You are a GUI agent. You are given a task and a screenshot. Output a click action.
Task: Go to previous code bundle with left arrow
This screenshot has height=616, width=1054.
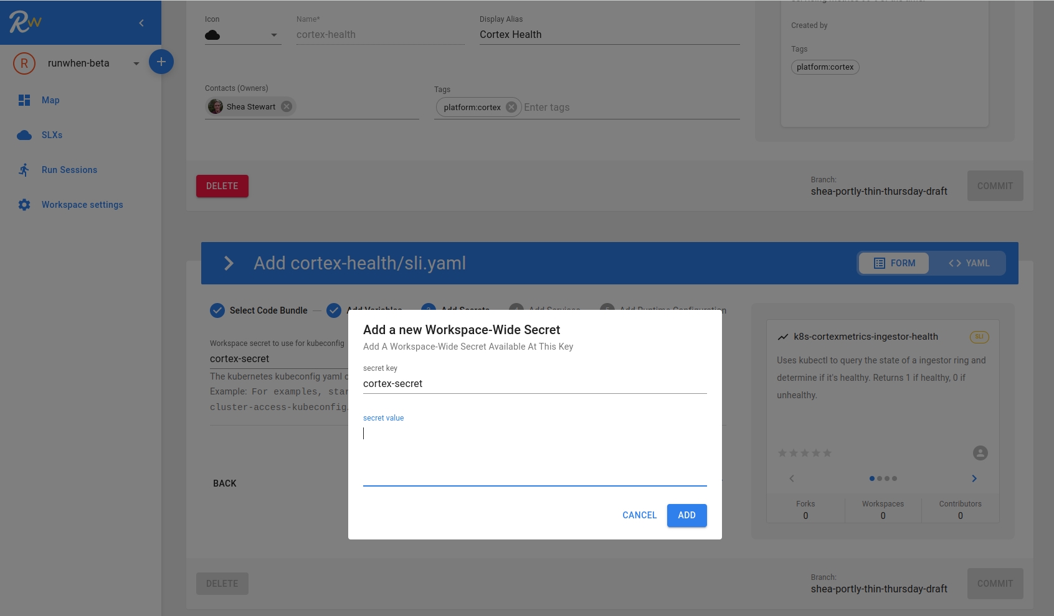coord(792,478)
